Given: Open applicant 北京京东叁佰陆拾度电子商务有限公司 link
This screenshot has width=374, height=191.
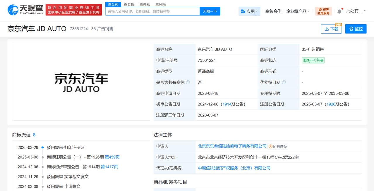Looking at the screenshot, I should click(x=232, y=146).
